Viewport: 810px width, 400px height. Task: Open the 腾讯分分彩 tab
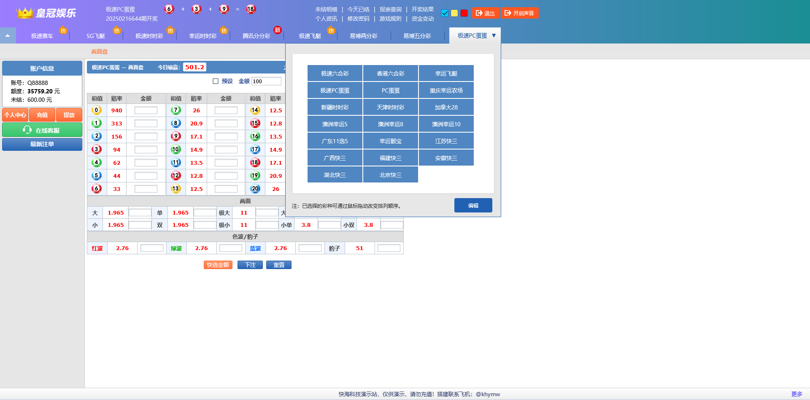(x=256, y=36)
